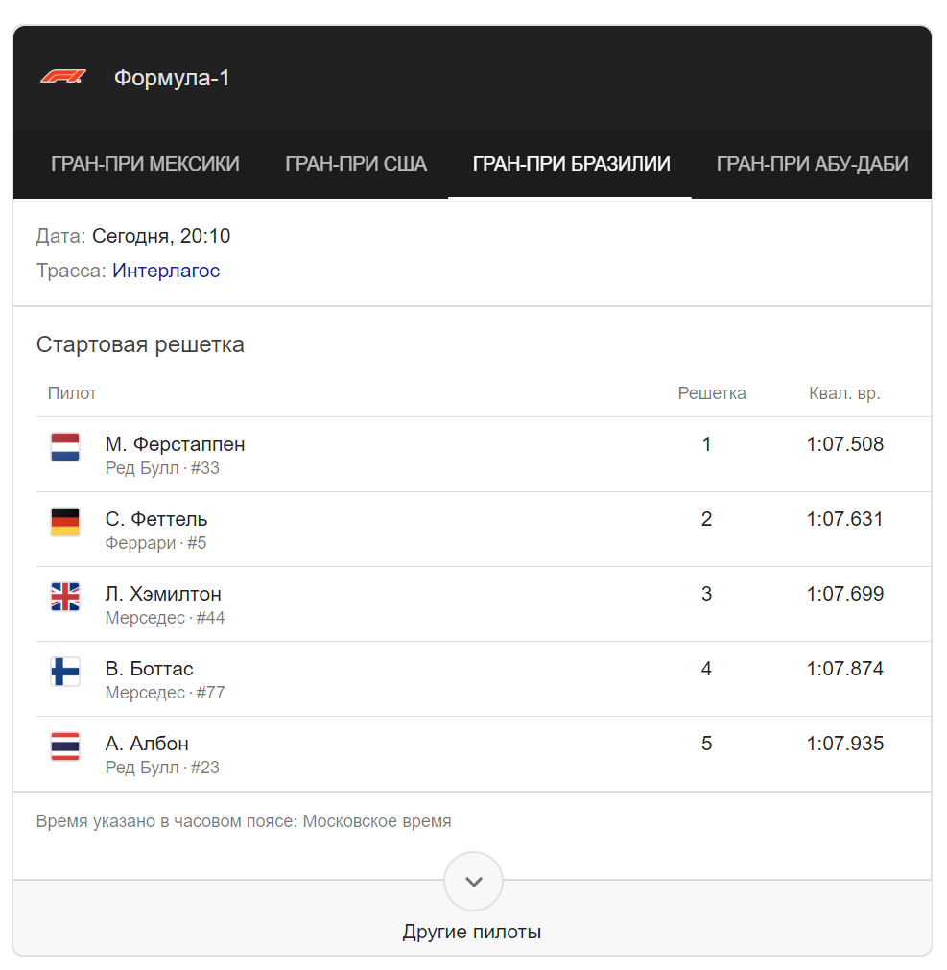Switch to the ГРАН-ПРИ США tab
The width and height of the screenshot is (947, 970).
pyautogui.click(x=356, y=164)
